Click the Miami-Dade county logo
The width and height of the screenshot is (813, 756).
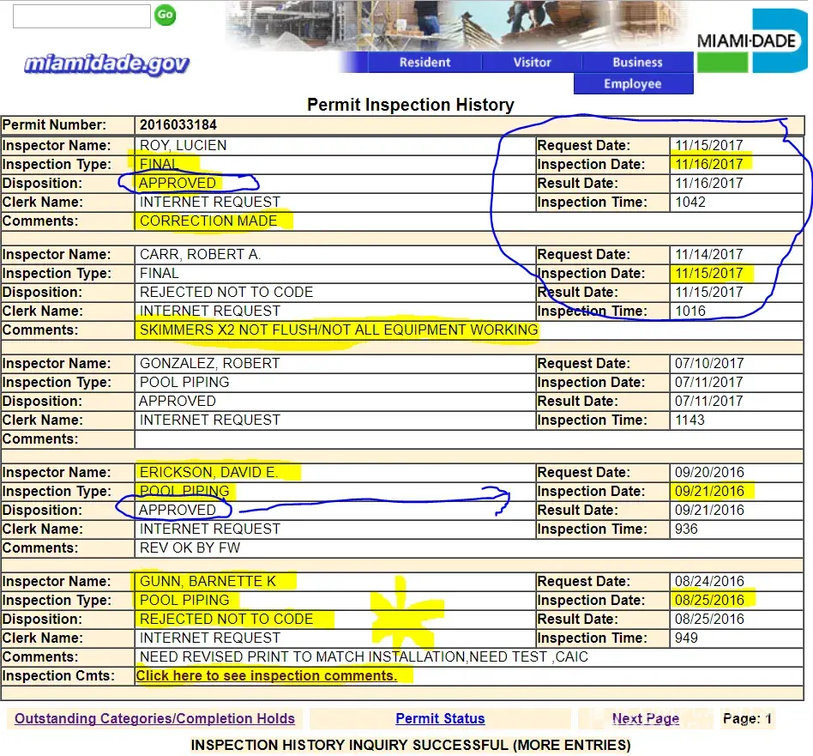coord(749,41)
